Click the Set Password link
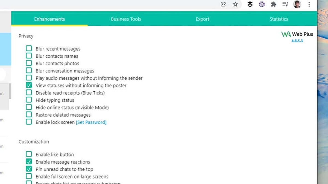The image size is (328, 184). [x=91, y=122]
